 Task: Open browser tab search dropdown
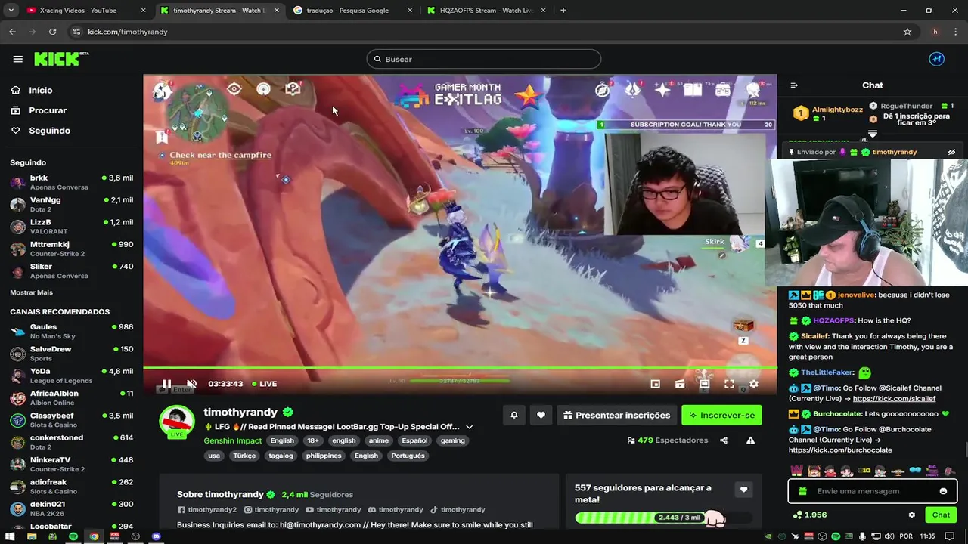11,11
